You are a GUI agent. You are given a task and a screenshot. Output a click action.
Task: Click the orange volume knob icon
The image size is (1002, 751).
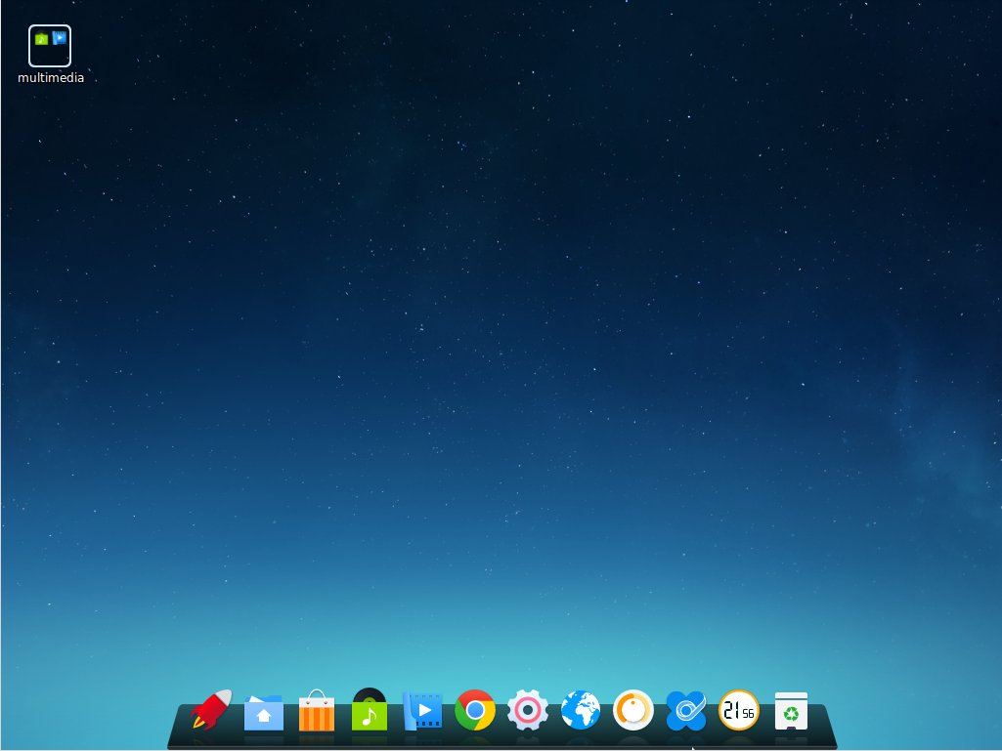(x=633, y=710)
